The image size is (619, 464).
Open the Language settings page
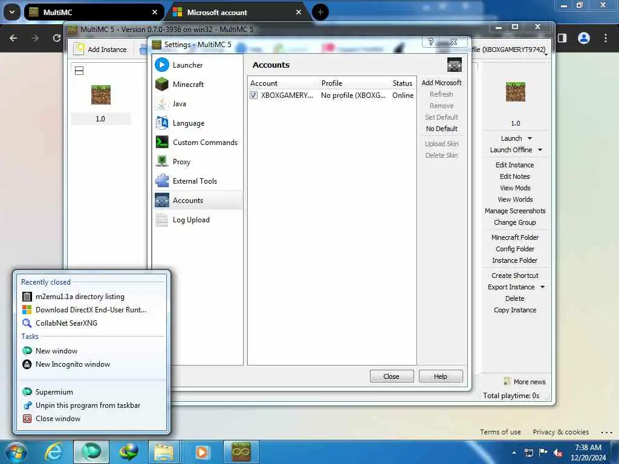198,123
